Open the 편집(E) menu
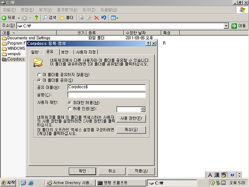 pos(27,10)
